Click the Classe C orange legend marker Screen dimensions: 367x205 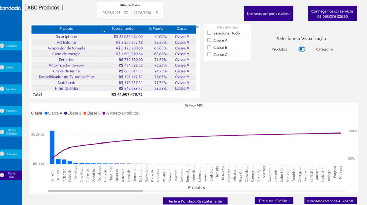(85, 113)
